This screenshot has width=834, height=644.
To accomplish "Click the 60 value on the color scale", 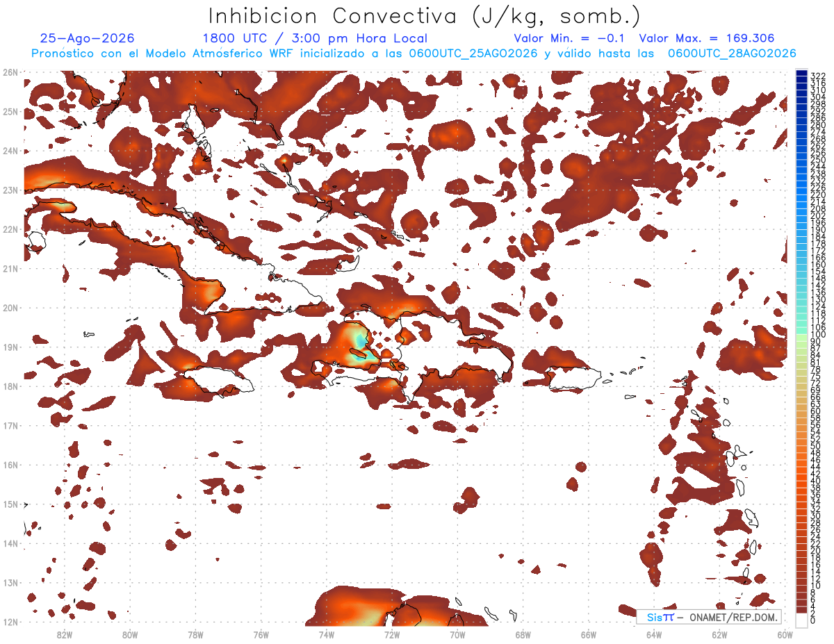I will (x=816, y=411).
